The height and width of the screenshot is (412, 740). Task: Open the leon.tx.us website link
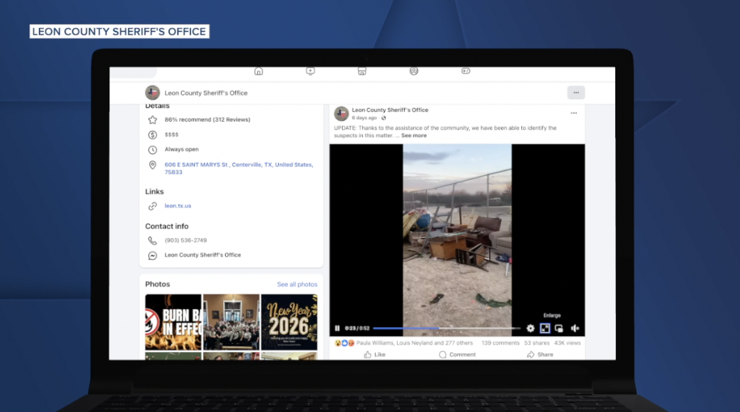[178, 206]
